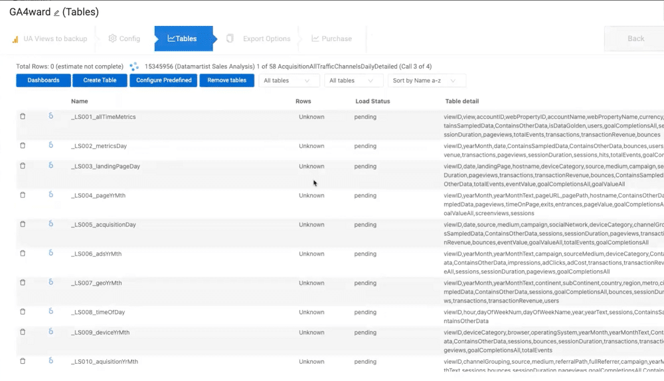Open the UA Views to backup step

pyautogui.click(x=50, y=38)
